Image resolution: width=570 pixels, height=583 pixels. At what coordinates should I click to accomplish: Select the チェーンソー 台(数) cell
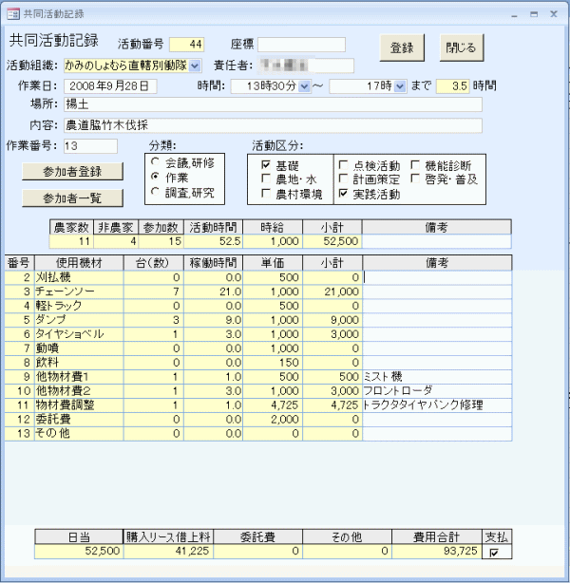point(153,291)
